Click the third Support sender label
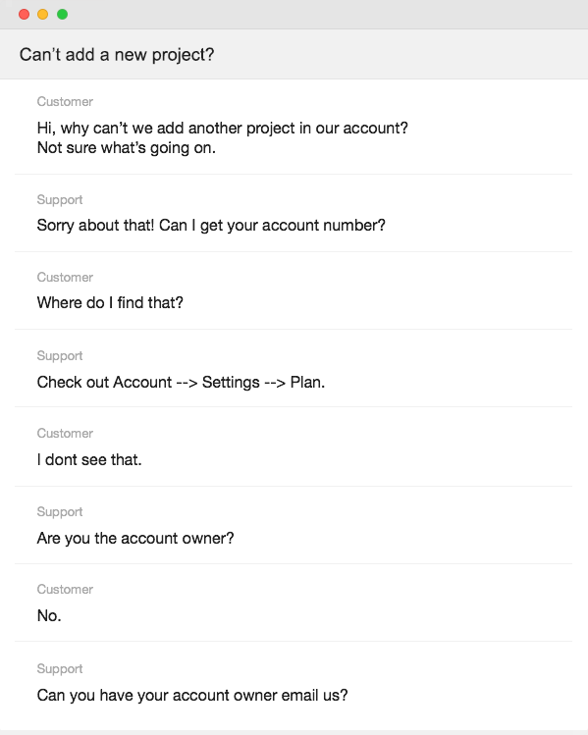Viewport: 588px width, 735px height. pyautogui.click(x=60, y=512)
